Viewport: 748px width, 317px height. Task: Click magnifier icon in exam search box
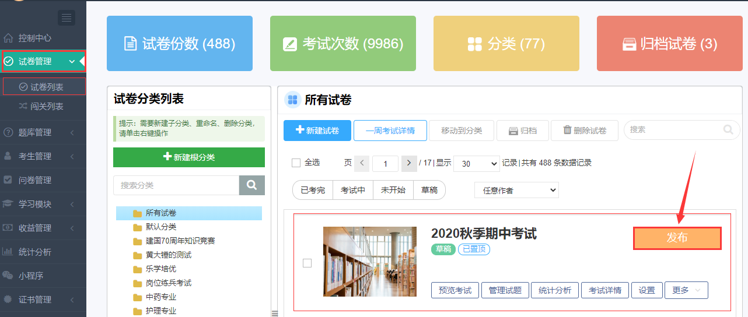point(728,129)
